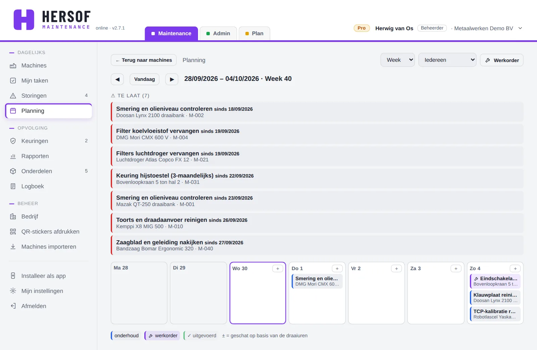Viewport: 537px width, 350px height.
Task: Open the Week view dropdown
Action: 398,60
